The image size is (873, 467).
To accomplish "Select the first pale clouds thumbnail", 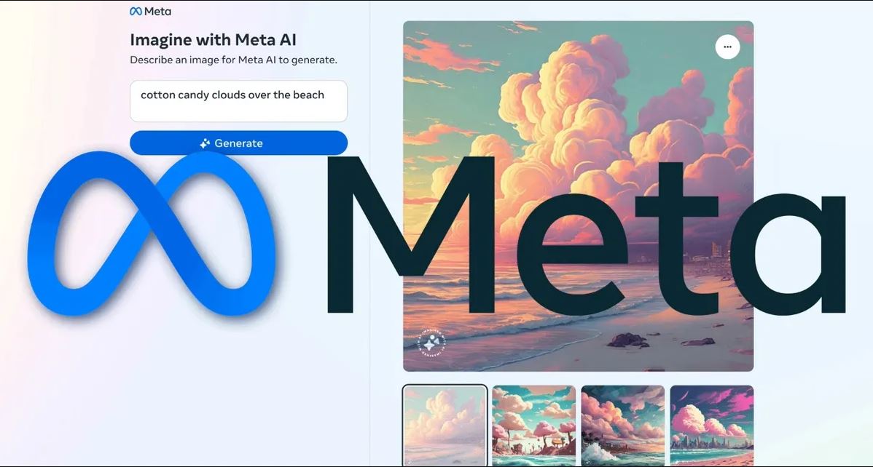I will 445,426.
